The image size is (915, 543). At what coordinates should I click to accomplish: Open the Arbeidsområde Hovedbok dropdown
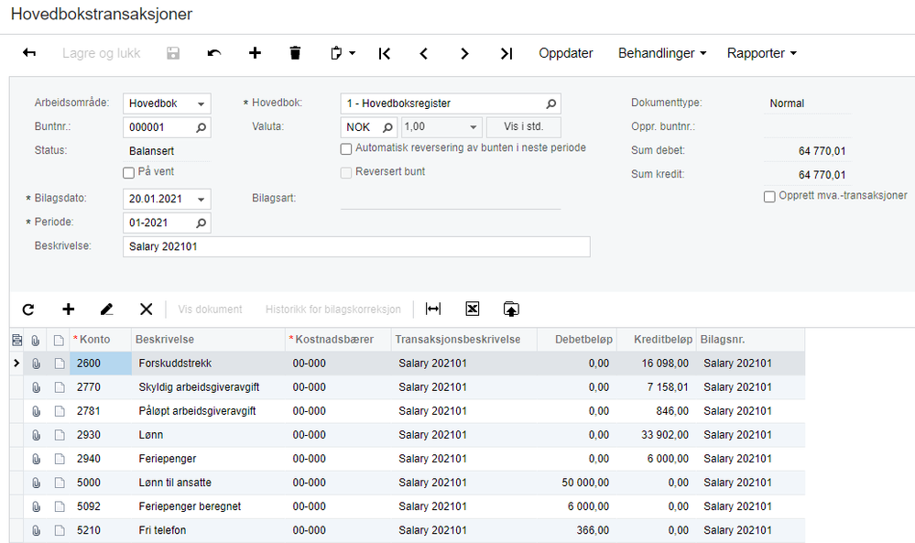tap(201, 103)
